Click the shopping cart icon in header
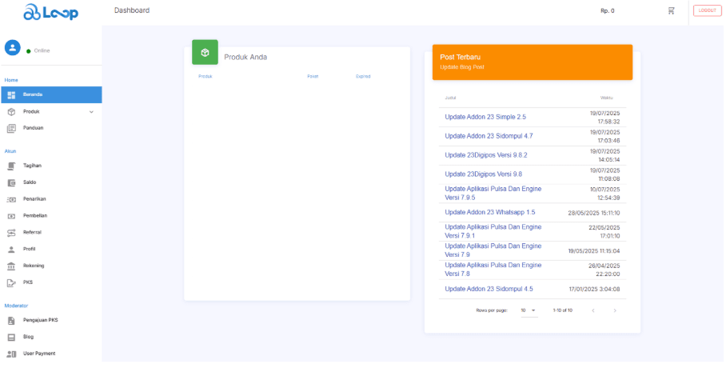This screenshot has height=368, width=726. pyautogui.click(x=671, y=10)
